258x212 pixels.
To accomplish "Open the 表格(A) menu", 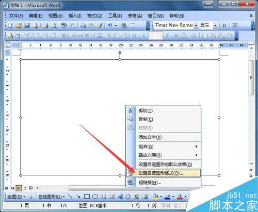I will click(135, 16).
